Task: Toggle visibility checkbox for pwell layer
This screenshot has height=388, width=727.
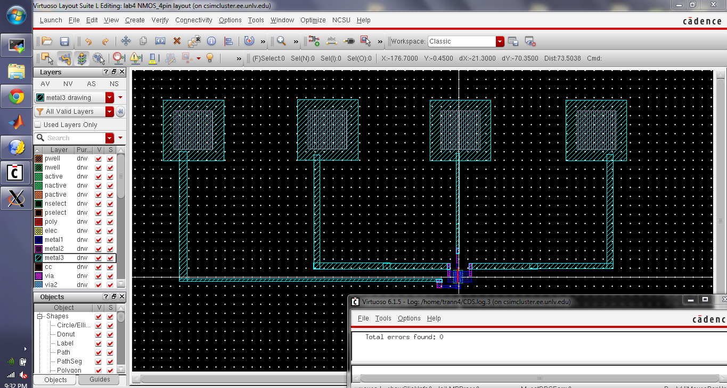Action: (99, 158)
